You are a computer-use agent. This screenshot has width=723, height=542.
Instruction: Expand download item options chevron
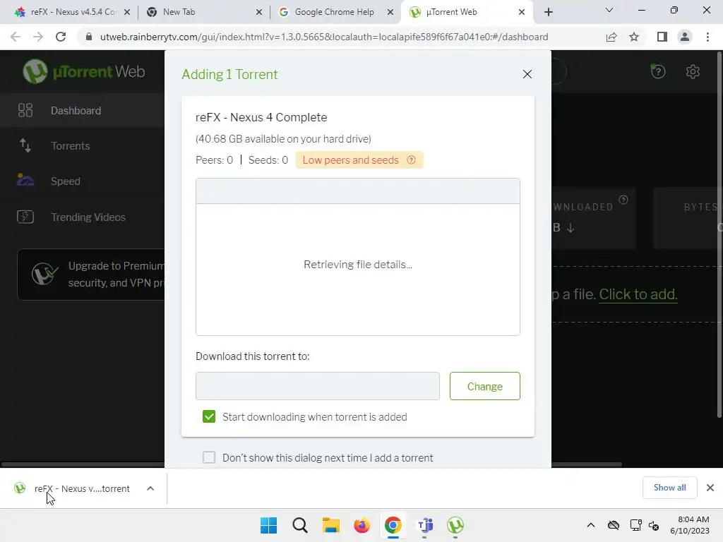tap(150, 488)
